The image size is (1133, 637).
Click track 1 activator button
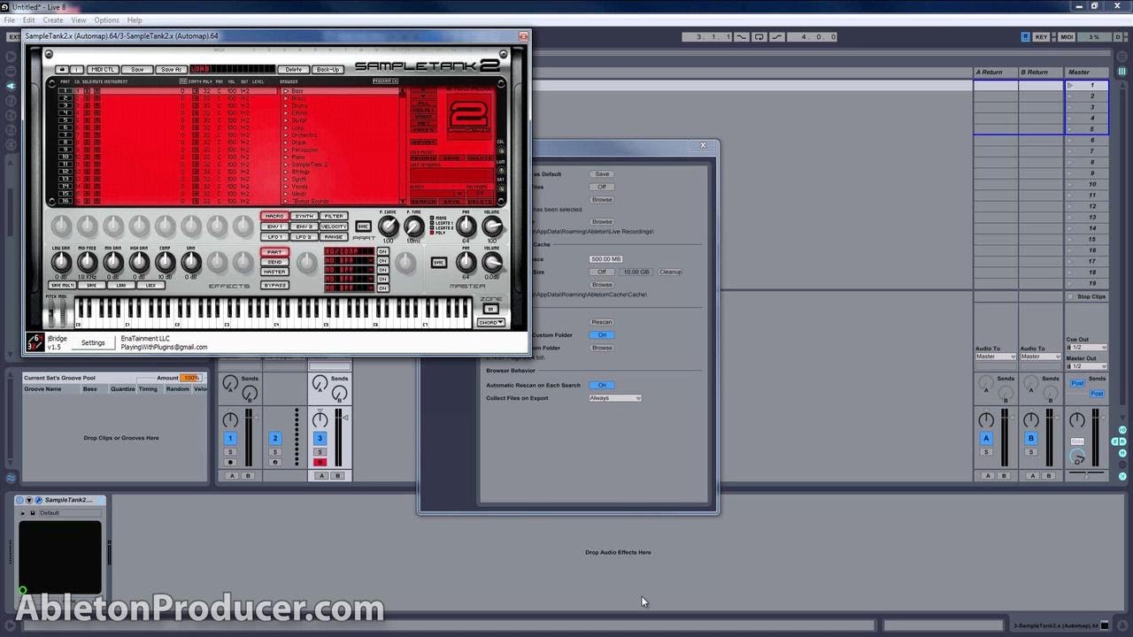point(230,438)
